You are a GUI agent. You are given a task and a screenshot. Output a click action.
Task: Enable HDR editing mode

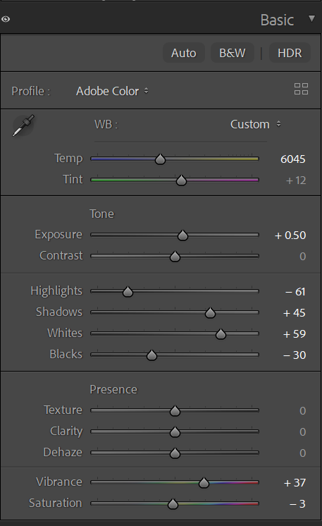pyautogui.click(x=290, y=53)
